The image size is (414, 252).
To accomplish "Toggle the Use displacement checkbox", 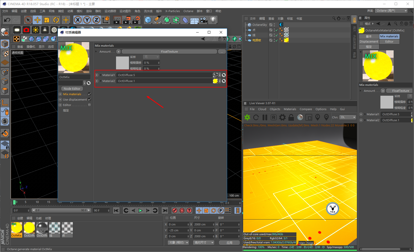I will click(x=89, y=100).
